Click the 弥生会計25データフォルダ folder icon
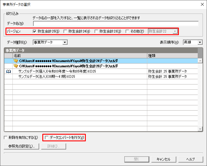Screen dimensions: 207x166 [16, 66]
